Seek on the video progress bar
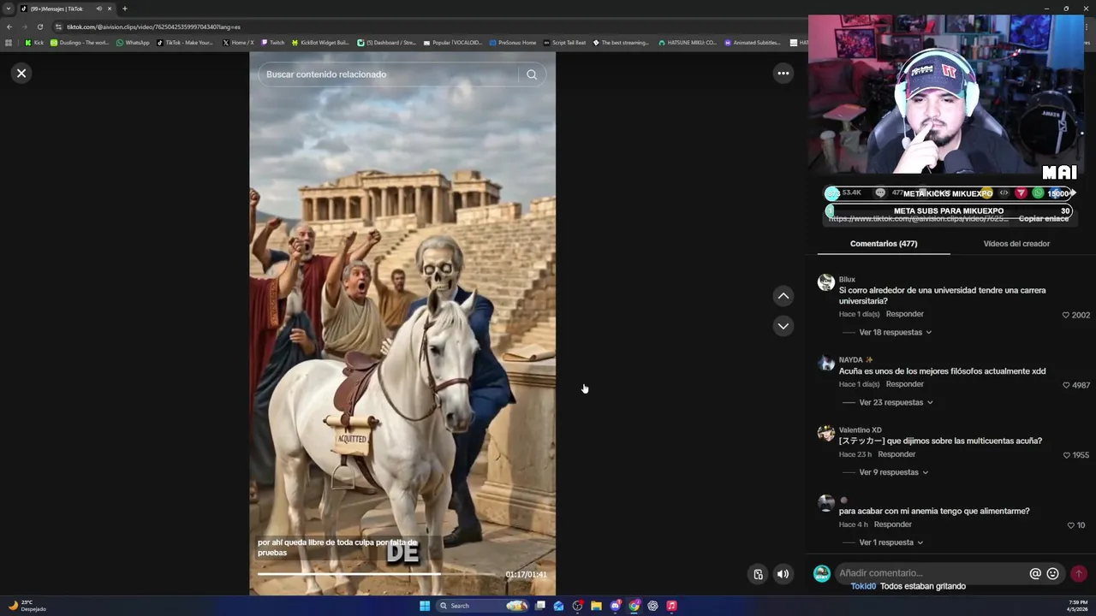The image size is (1096, 616). click(377, 574)
